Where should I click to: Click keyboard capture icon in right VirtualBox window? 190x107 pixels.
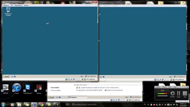(173, 80)
